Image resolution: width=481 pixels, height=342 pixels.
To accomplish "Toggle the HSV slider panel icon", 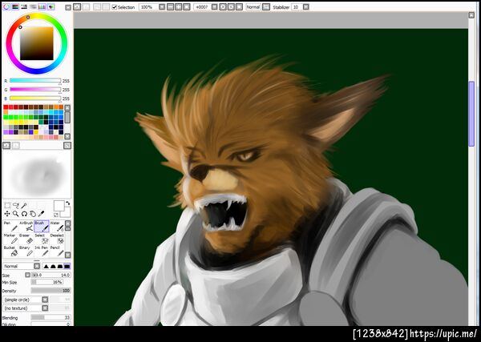I will click(24, 6).
